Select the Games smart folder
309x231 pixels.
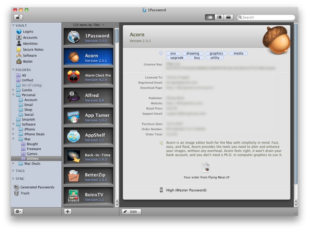point(29,154)
